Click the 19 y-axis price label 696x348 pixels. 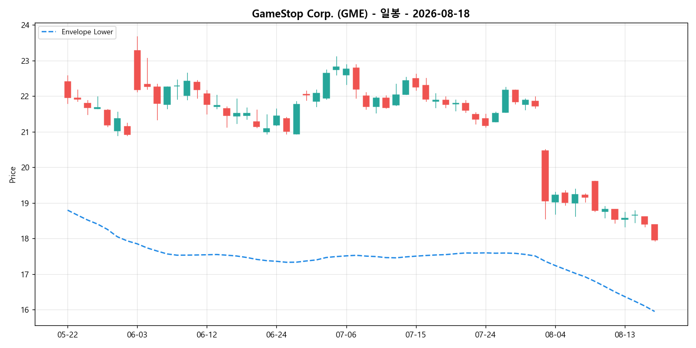[x=25, y=204]
